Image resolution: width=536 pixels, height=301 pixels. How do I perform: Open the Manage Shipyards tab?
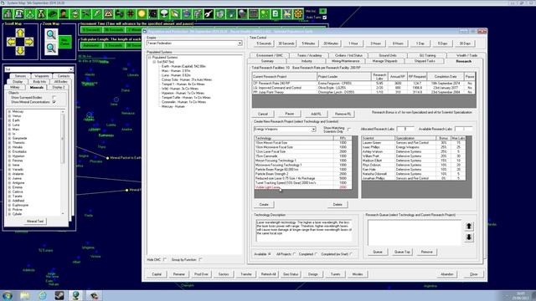coord(384,61)
